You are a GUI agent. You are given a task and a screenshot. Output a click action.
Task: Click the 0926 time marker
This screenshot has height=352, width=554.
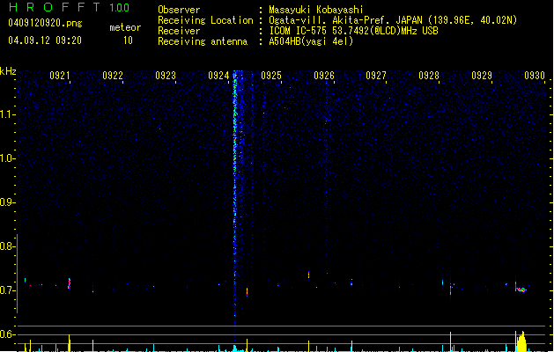tap(324, 76)
